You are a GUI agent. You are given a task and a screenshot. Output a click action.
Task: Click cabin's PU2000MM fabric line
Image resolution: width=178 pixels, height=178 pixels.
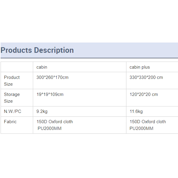click(50, 128)
